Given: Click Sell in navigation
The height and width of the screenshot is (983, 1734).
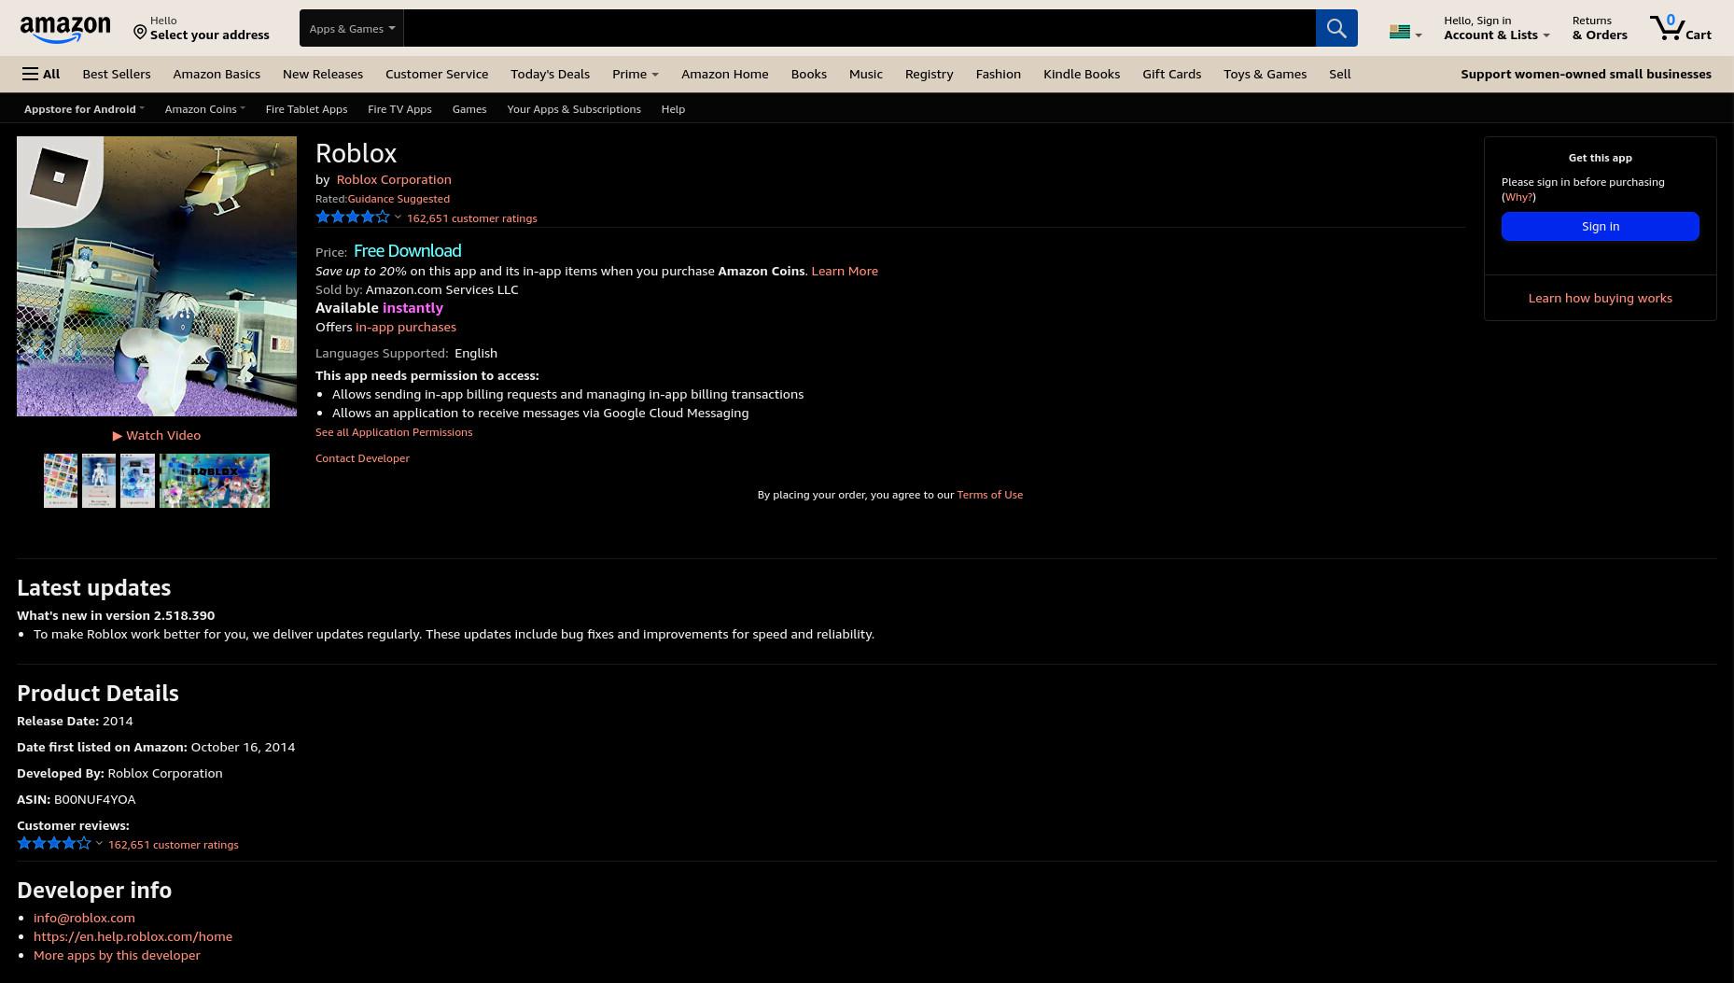Looking at the screenshot, I should click(x=1340, y=74).
